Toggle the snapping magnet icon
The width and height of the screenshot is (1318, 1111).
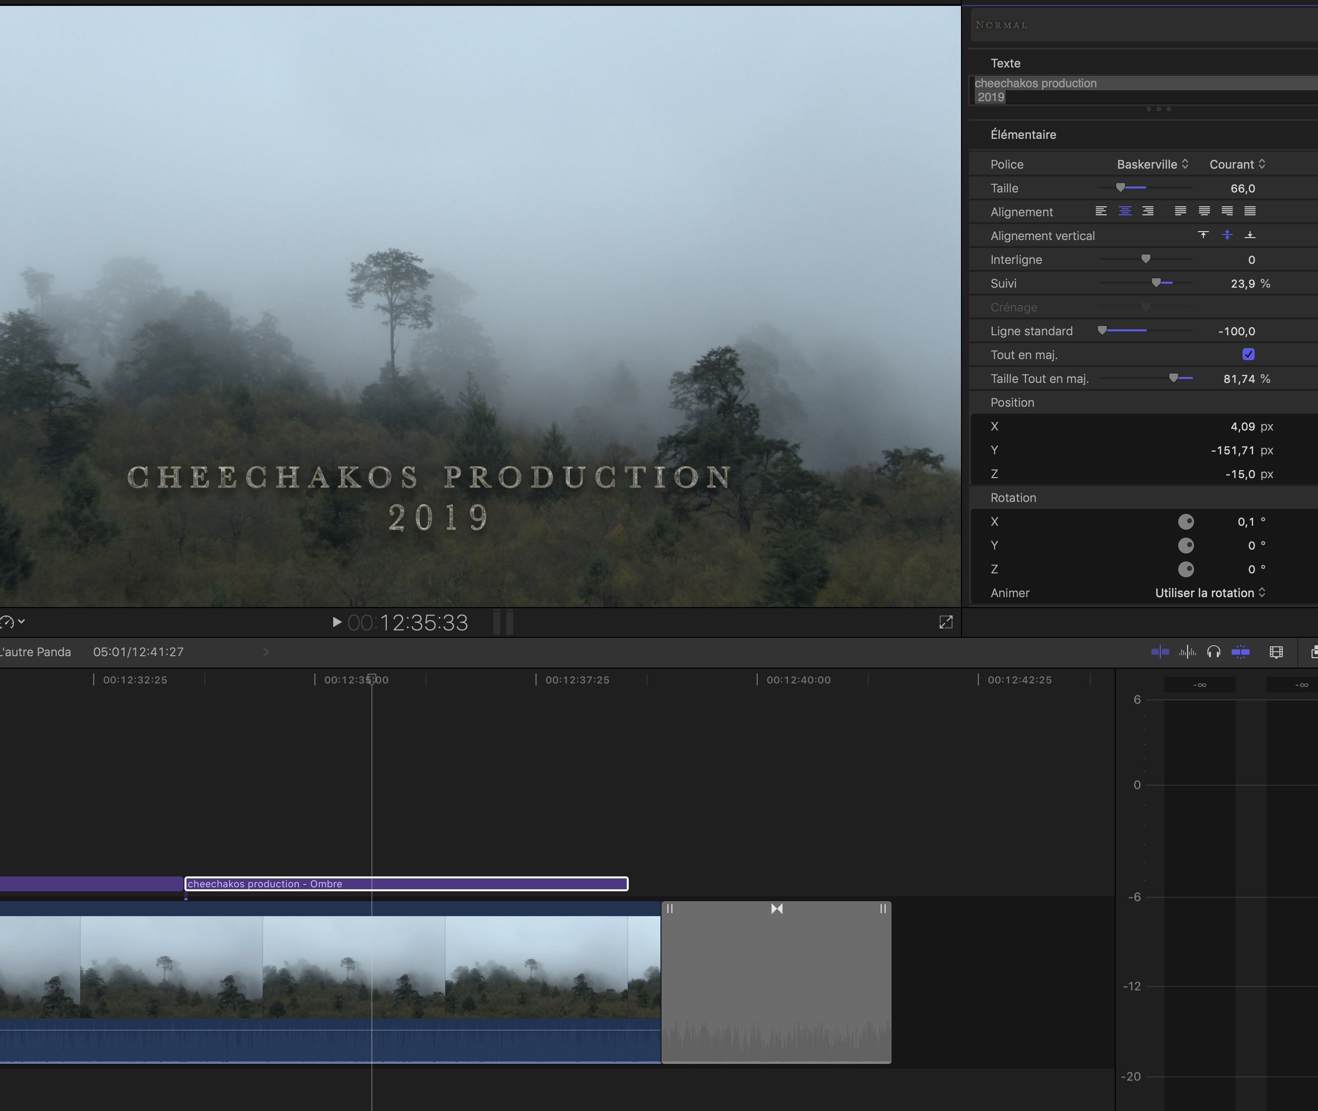tap(1240, 651)
